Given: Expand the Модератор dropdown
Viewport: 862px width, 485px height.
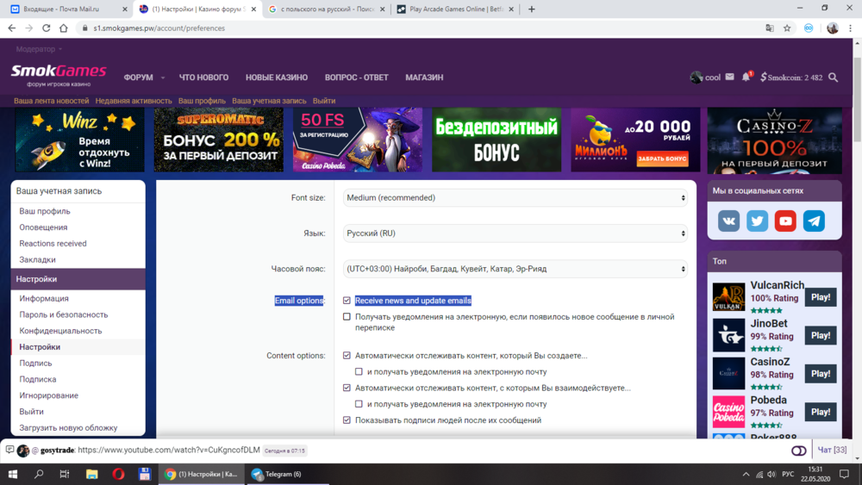Looking at the screenshot, I should [39, 49].
